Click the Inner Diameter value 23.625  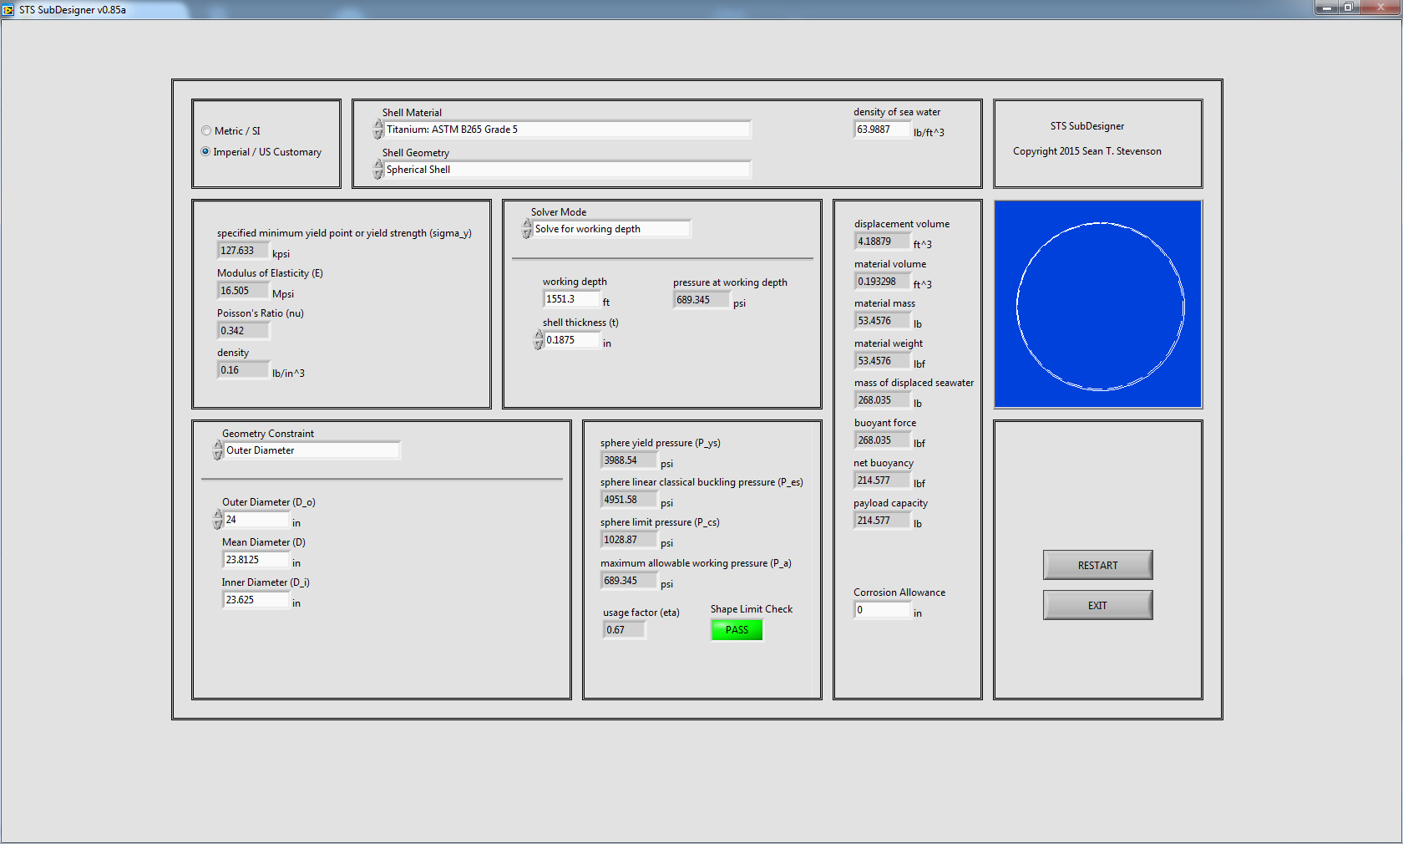tap(256, 600)
